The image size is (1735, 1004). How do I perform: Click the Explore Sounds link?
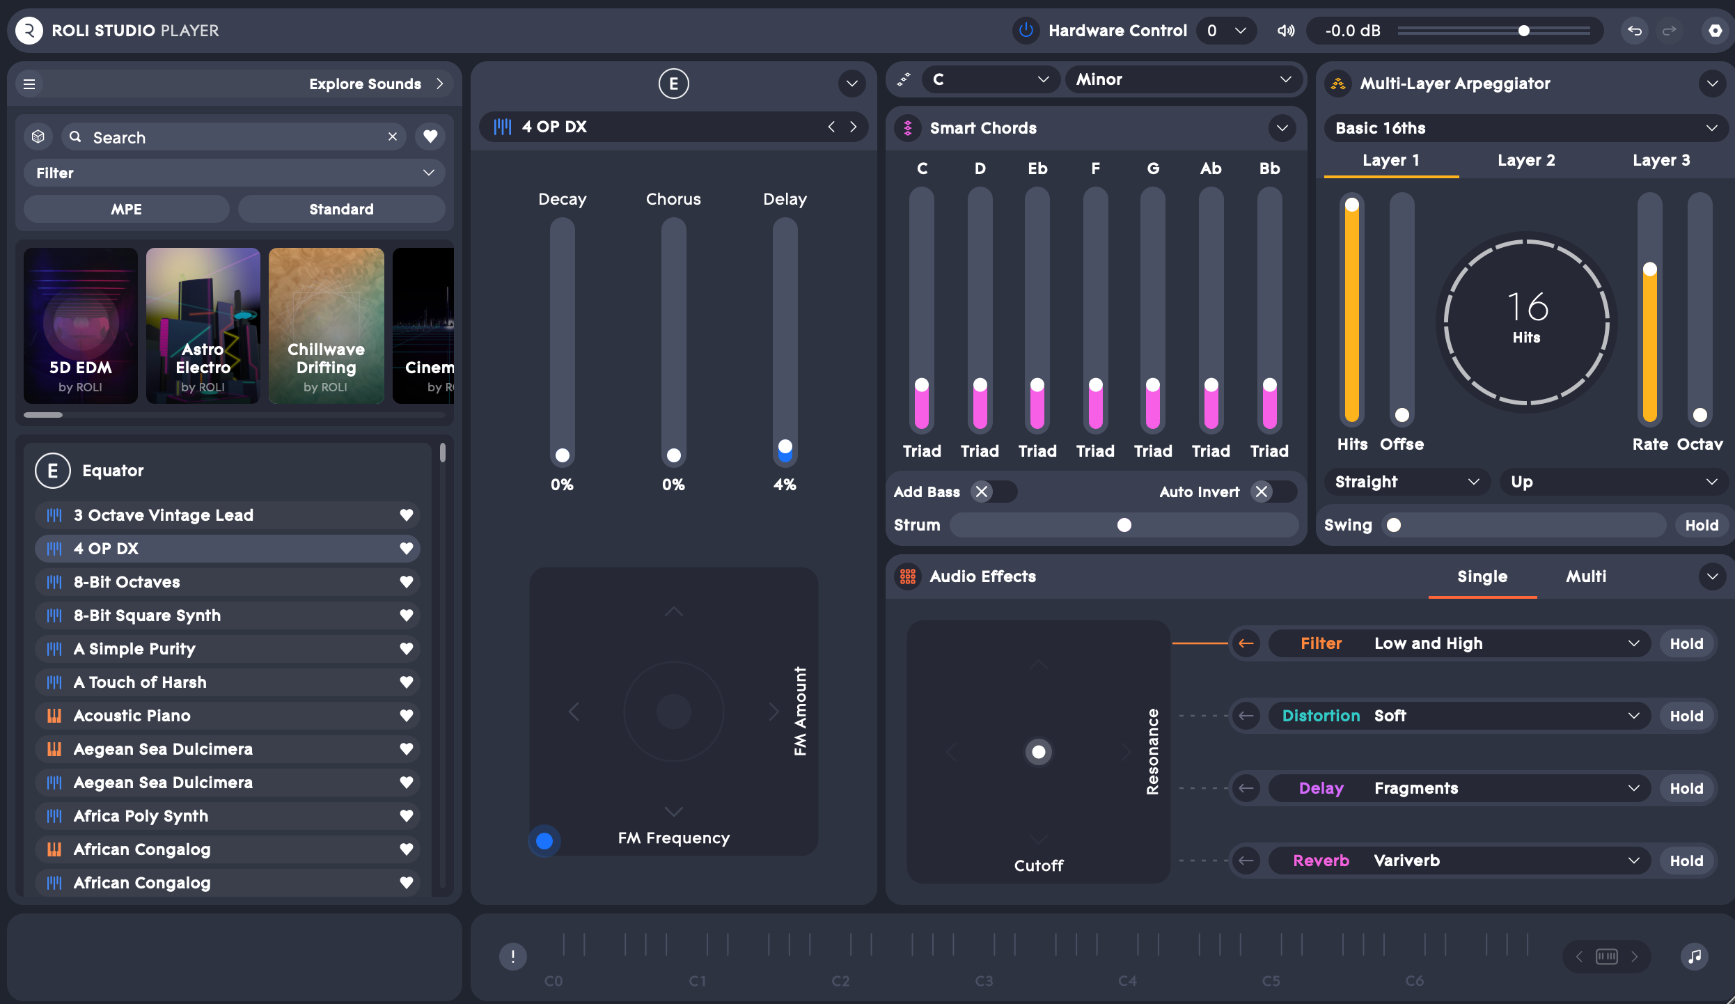pyautogui.click(x=366, y=84)
